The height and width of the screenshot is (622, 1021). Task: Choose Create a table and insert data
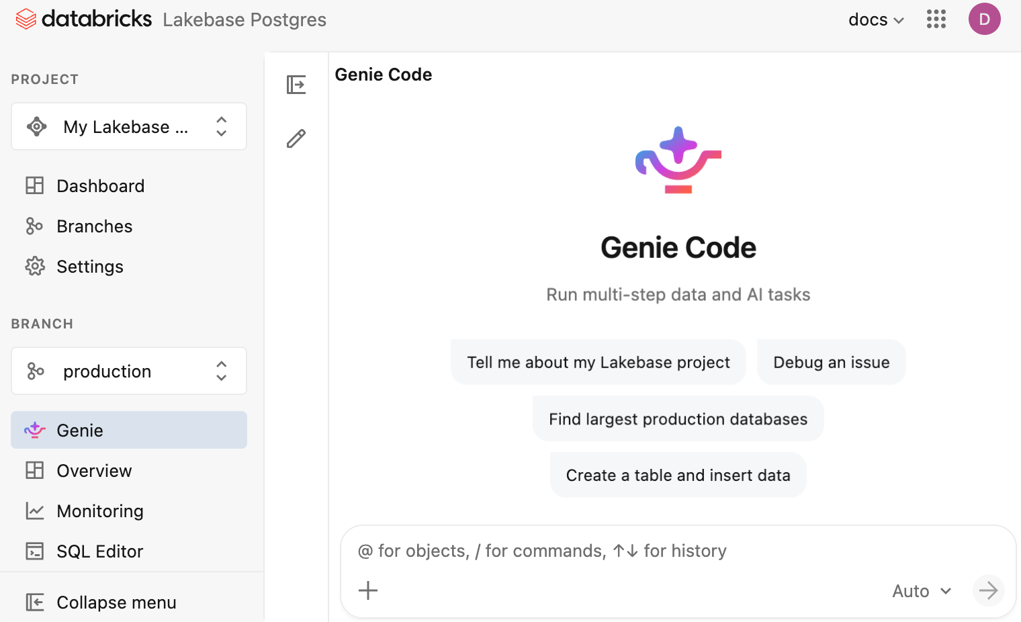click(678, 475)
